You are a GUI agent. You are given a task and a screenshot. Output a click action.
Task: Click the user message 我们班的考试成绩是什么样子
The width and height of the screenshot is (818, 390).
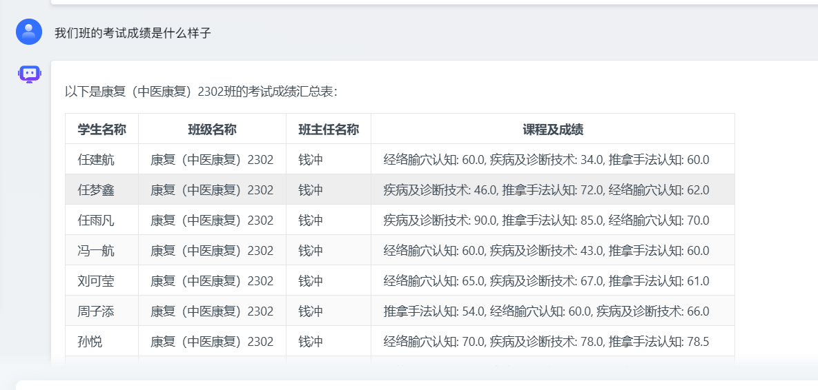pos(133,33)
